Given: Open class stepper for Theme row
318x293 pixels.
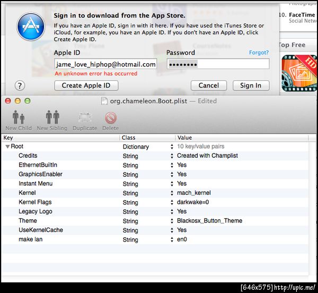Looking at the screenshot, I should [x=172, y=221].
